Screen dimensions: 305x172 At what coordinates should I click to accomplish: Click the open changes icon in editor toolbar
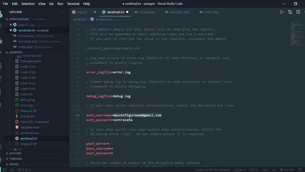pos(290,12)
